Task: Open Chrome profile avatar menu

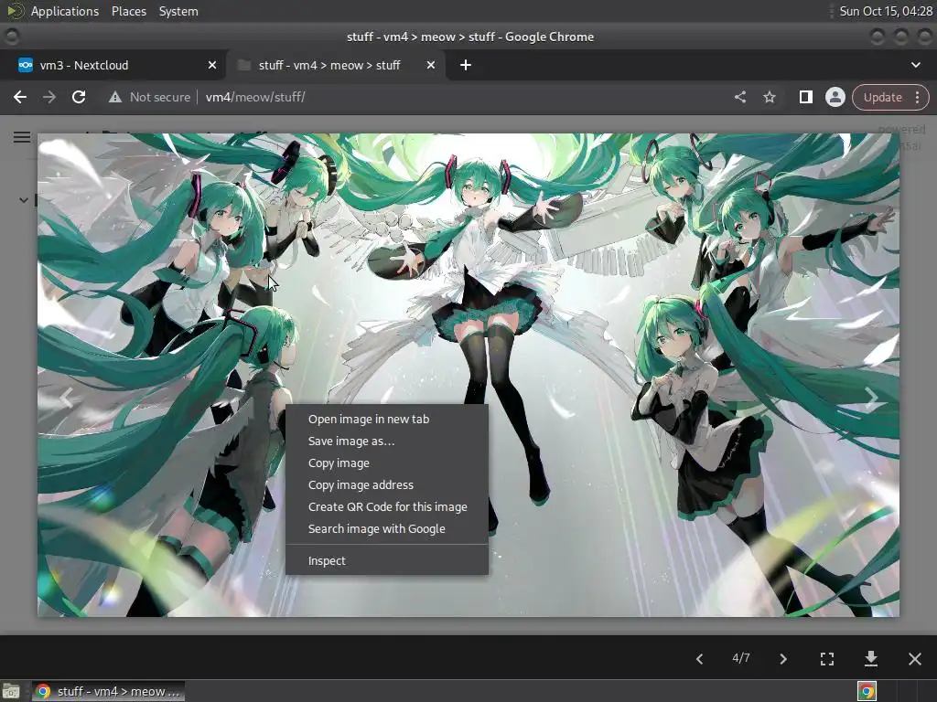Action: (x=835, y=97)
